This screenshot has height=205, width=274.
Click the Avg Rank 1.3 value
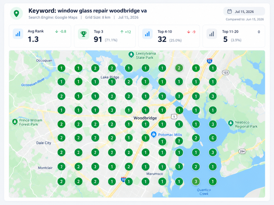[x=33, y=39]
